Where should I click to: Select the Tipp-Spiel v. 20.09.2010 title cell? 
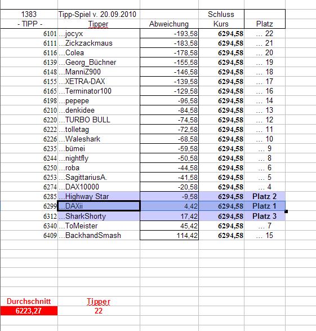(x=99, y=14)
